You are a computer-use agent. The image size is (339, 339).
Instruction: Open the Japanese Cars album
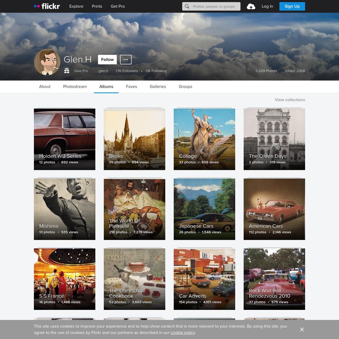(204, 209)
